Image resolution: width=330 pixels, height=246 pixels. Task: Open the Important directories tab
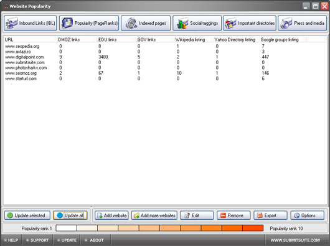tap(250, 23)
